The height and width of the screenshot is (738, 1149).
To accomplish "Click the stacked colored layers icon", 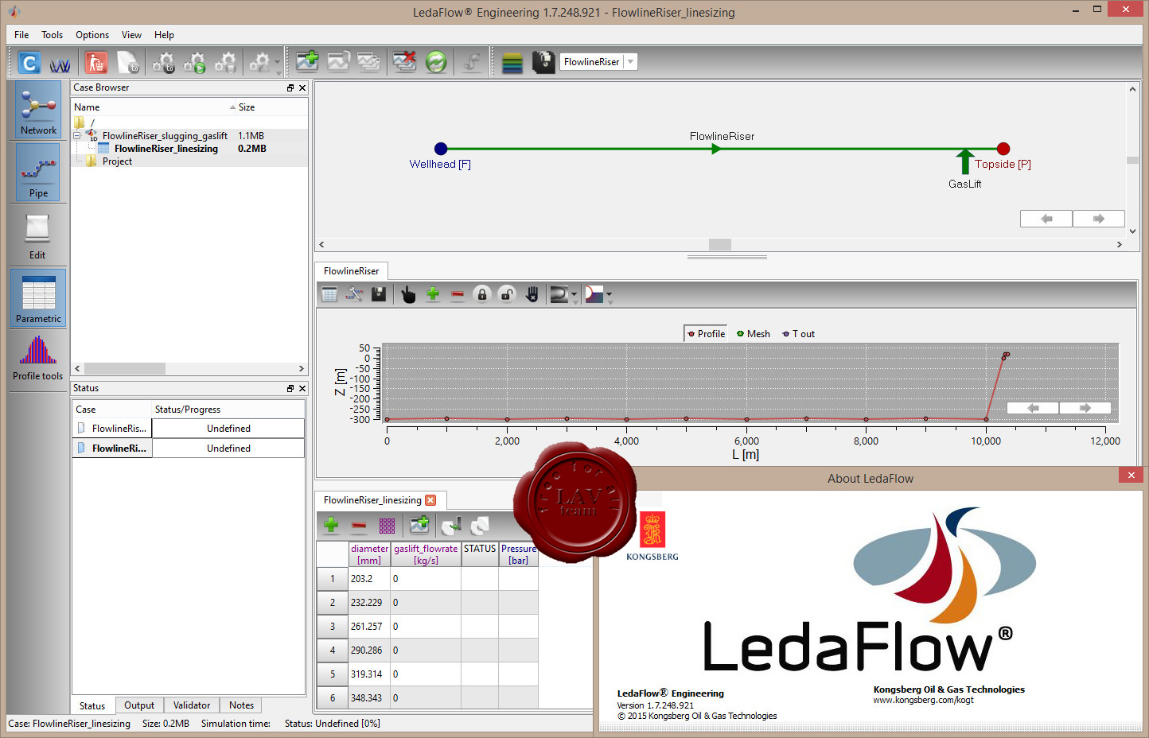I will 512,62.
